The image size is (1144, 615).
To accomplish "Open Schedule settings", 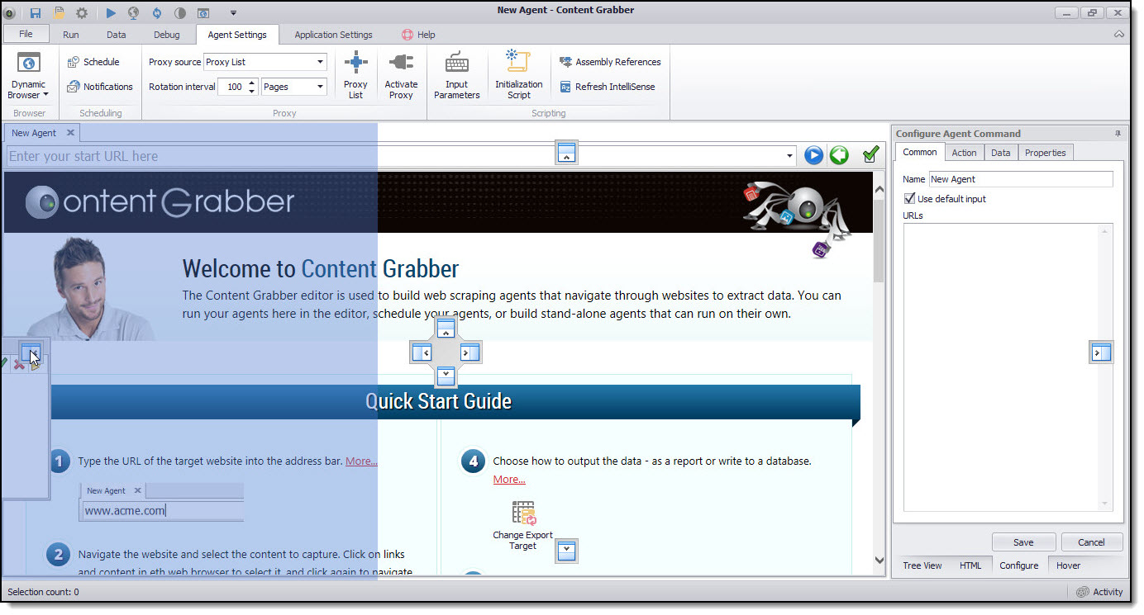I will pyautogui.click(x=93, y=62).
